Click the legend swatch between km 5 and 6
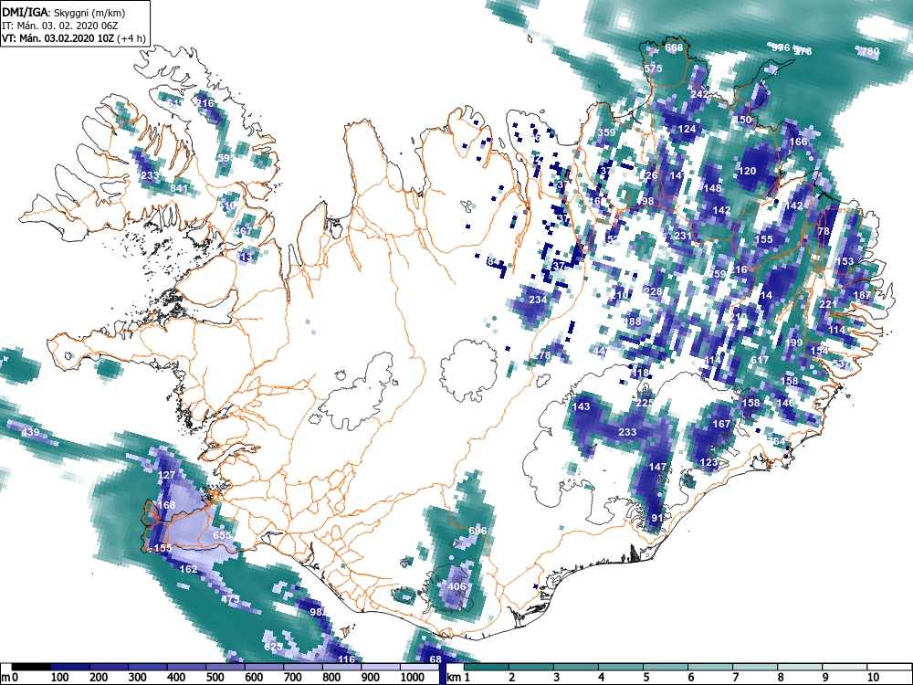 (x=666, y=667)
